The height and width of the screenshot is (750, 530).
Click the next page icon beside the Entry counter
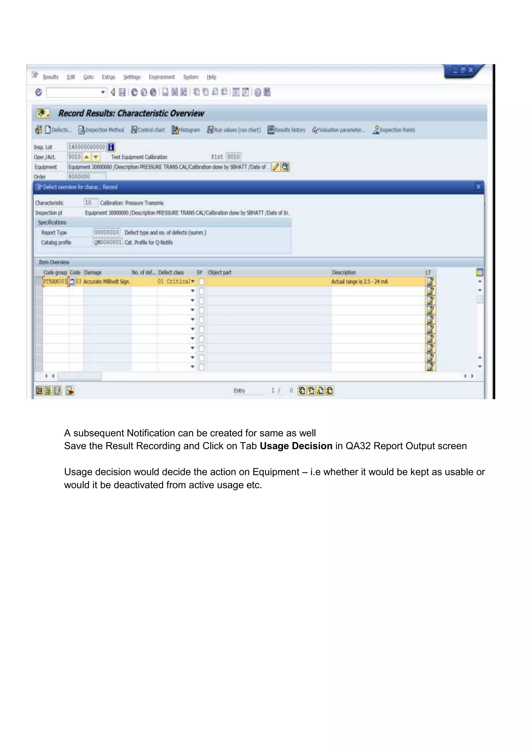320,390
